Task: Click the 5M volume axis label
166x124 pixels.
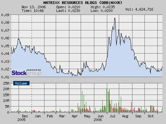Action: coord(7,106)
